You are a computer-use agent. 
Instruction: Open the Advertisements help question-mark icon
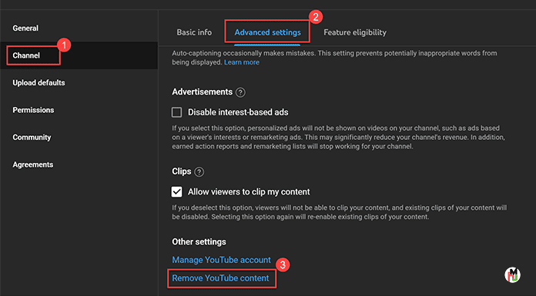pyautogui.click(x=240, y=92)
